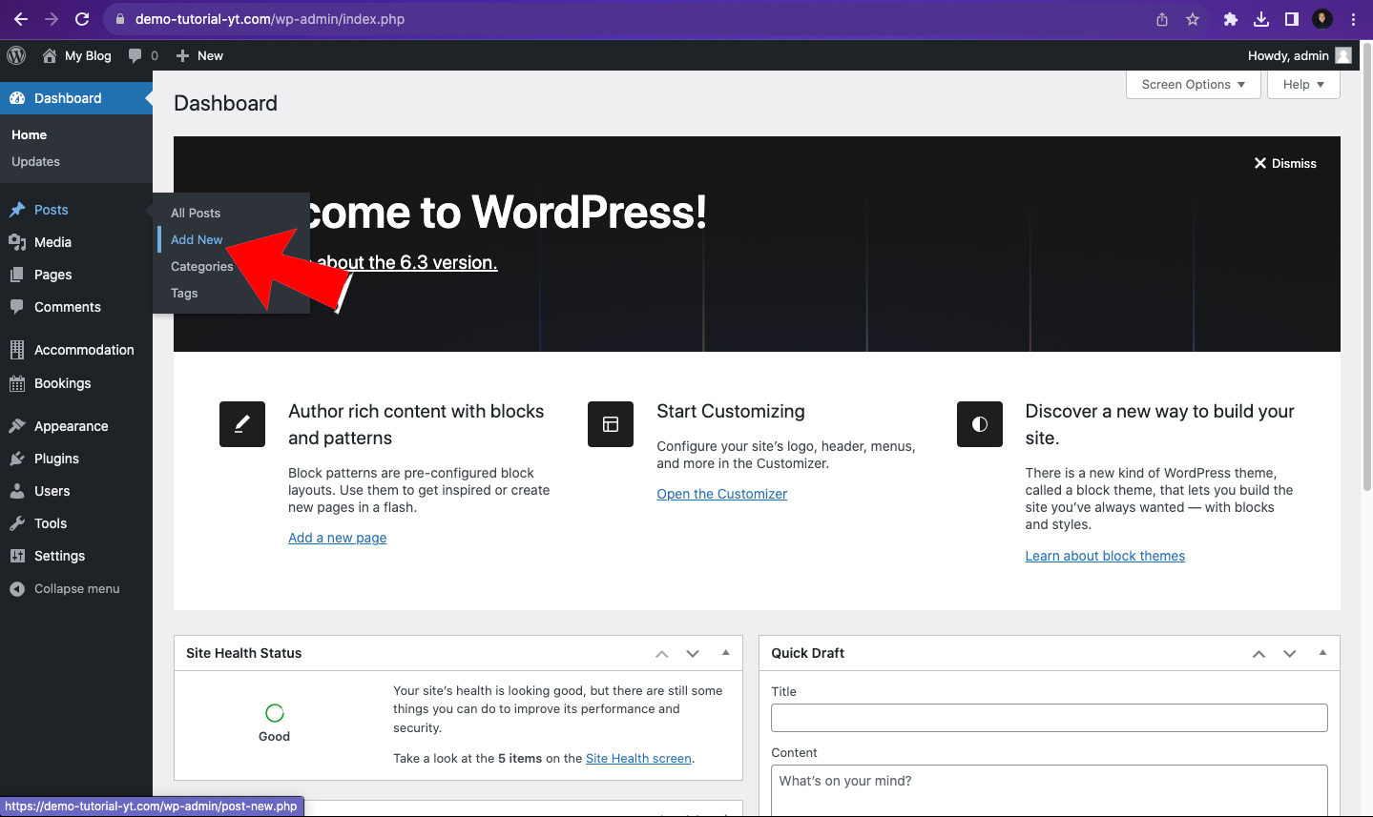Open Comments via the speech bubble icon
The height and width of the screenshot is (817, 1373).
16,307
